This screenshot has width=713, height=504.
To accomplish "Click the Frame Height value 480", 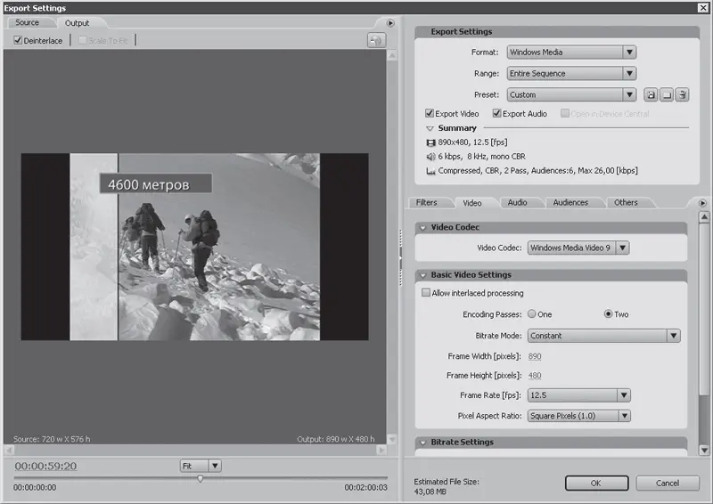I will point(535,376).
